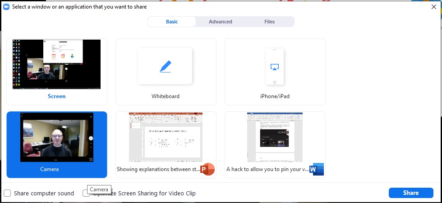Click the "Whiteboard" label text
Viewport: 442px width, 203px height.
point(166,96)
